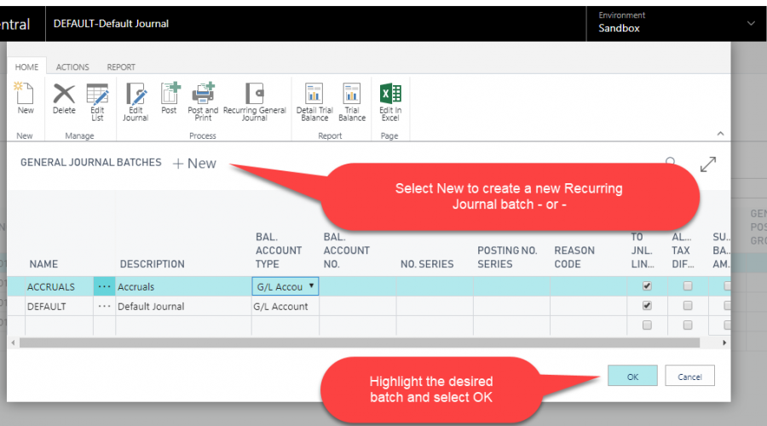
Task: Switch to the REPORT ribbon tab
Action: [x=121, y=67]
